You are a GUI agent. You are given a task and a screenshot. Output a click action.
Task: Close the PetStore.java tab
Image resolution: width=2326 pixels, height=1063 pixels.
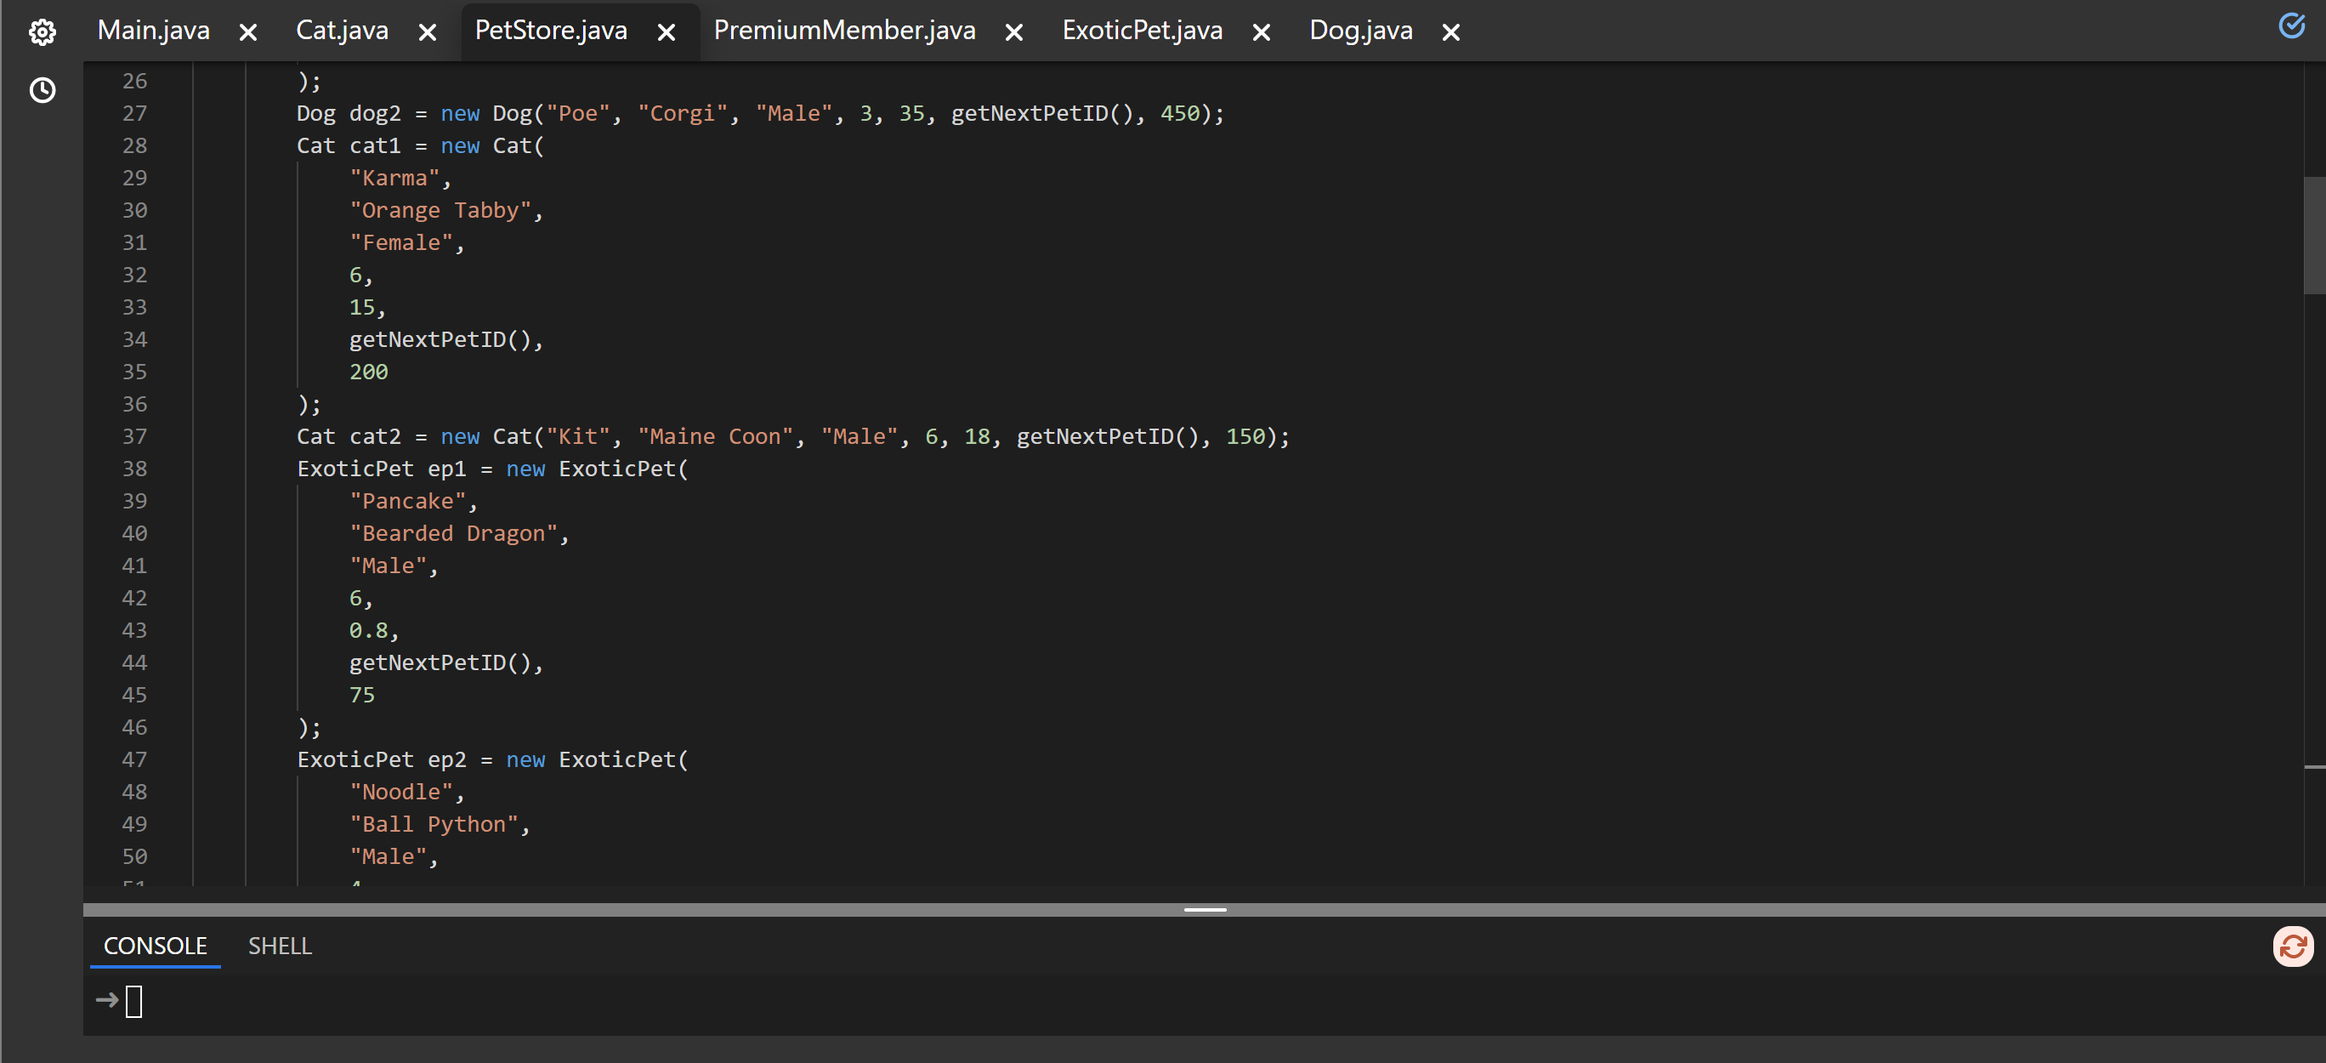(x=667, y=32)
